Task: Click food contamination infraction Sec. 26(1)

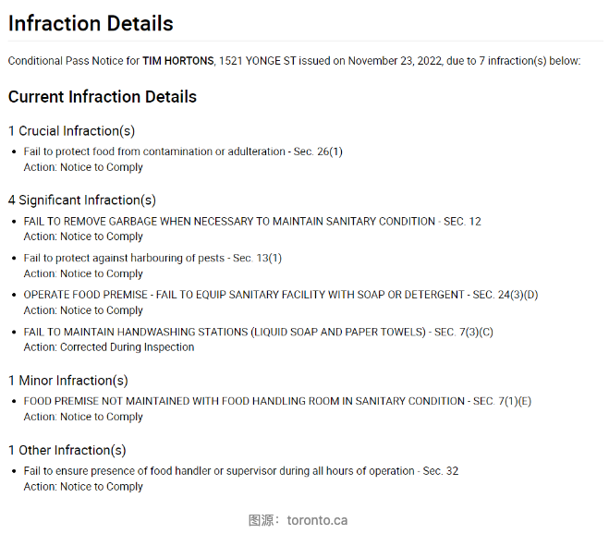Action: 183,152
